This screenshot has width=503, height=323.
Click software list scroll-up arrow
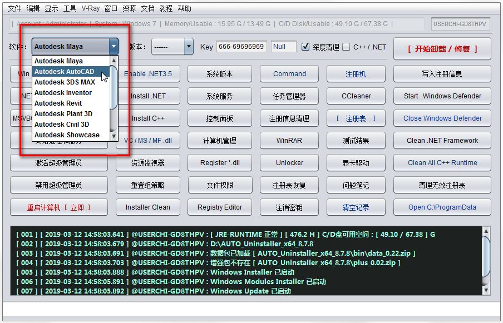[114, 60]
